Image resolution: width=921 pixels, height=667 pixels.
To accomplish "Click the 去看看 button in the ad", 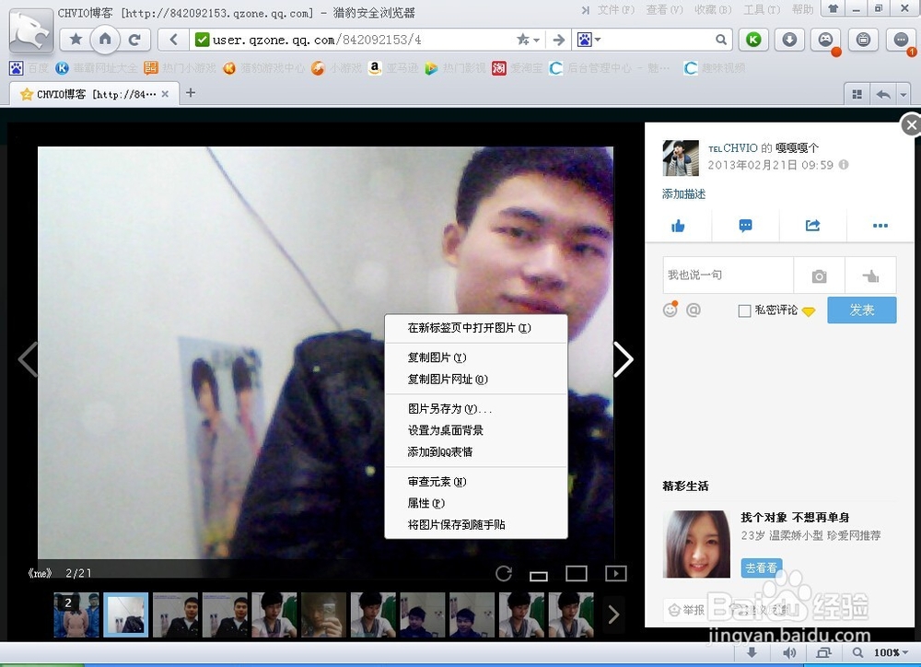I will [x=761, y=568].
